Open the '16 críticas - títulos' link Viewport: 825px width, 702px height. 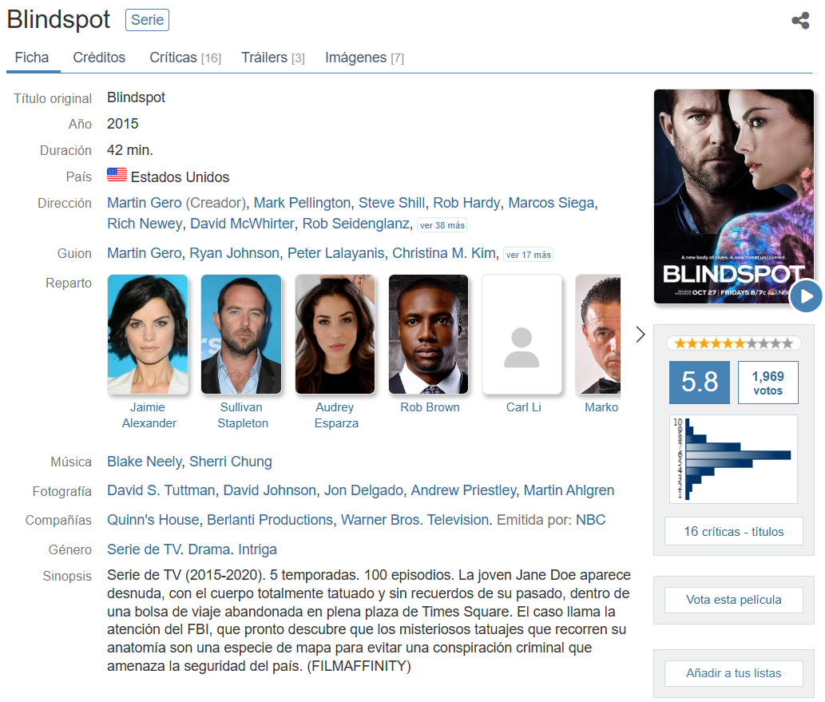tap(733, 531)
